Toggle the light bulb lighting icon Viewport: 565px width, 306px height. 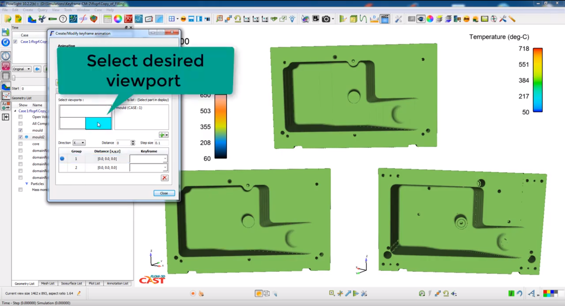tap(292, 19)
